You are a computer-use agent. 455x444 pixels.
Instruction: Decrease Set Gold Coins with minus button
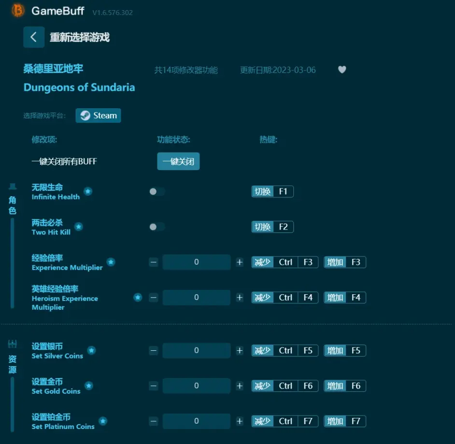click(x=154, y=386)
